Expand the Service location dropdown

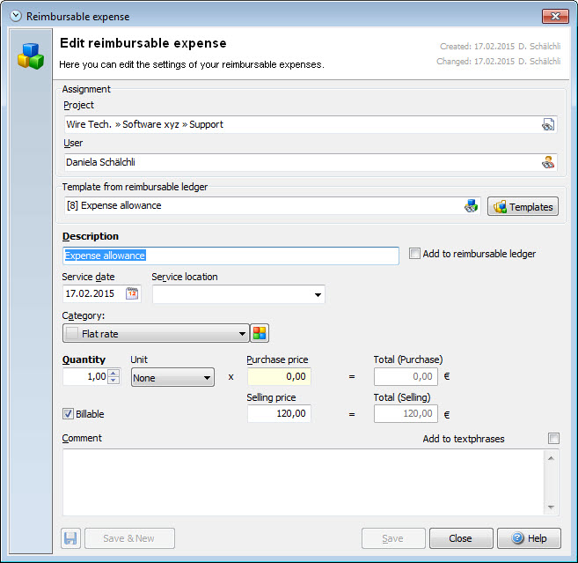tap(318, 294)
